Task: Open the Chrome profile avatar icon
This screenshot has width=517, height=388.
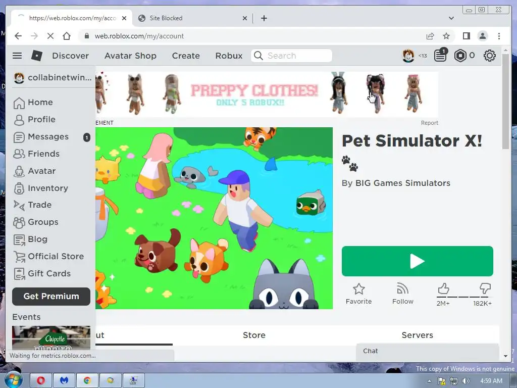Action: click(482, 36)
